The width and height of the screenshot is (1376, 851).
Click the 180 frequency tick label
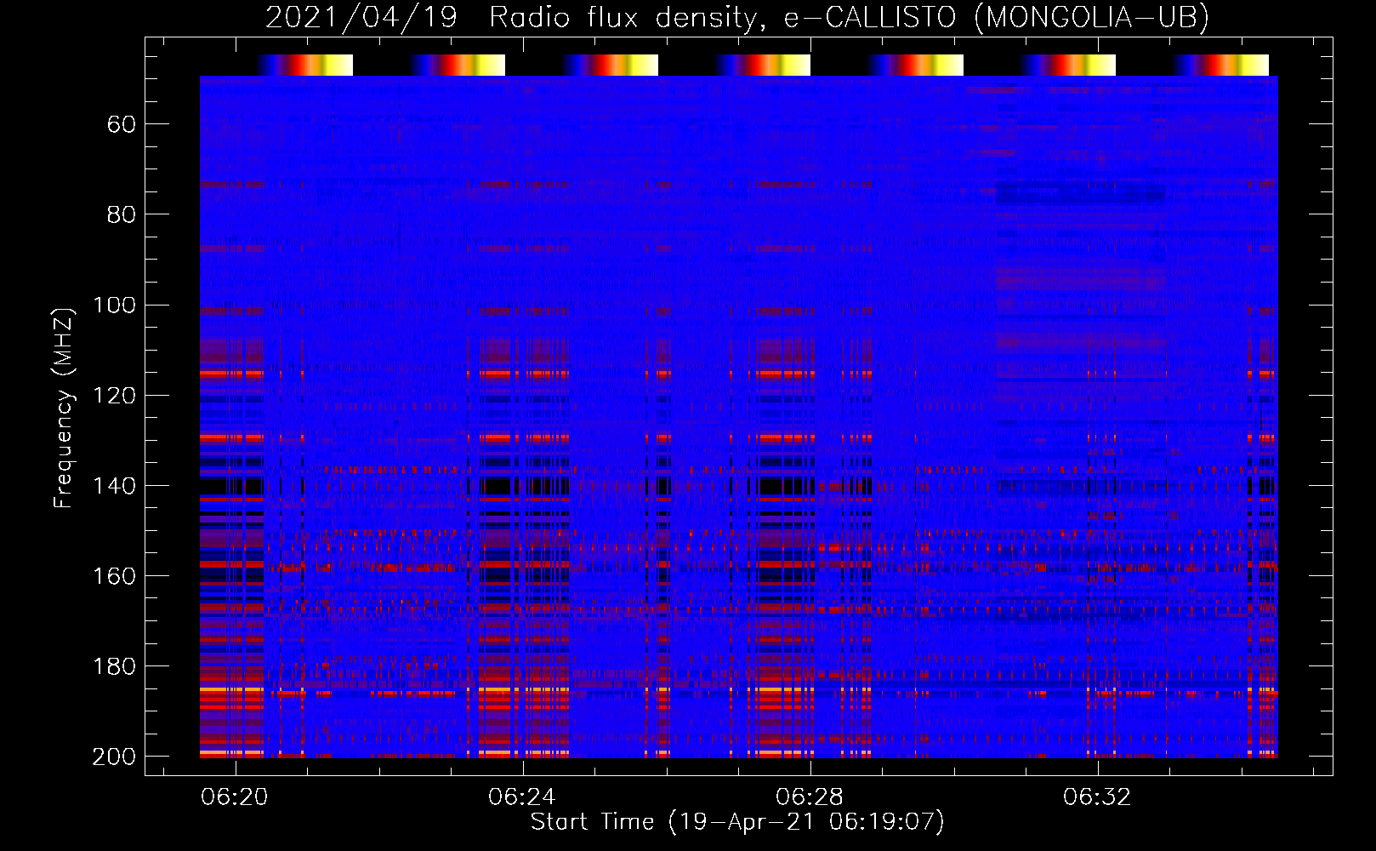[115, 666]
